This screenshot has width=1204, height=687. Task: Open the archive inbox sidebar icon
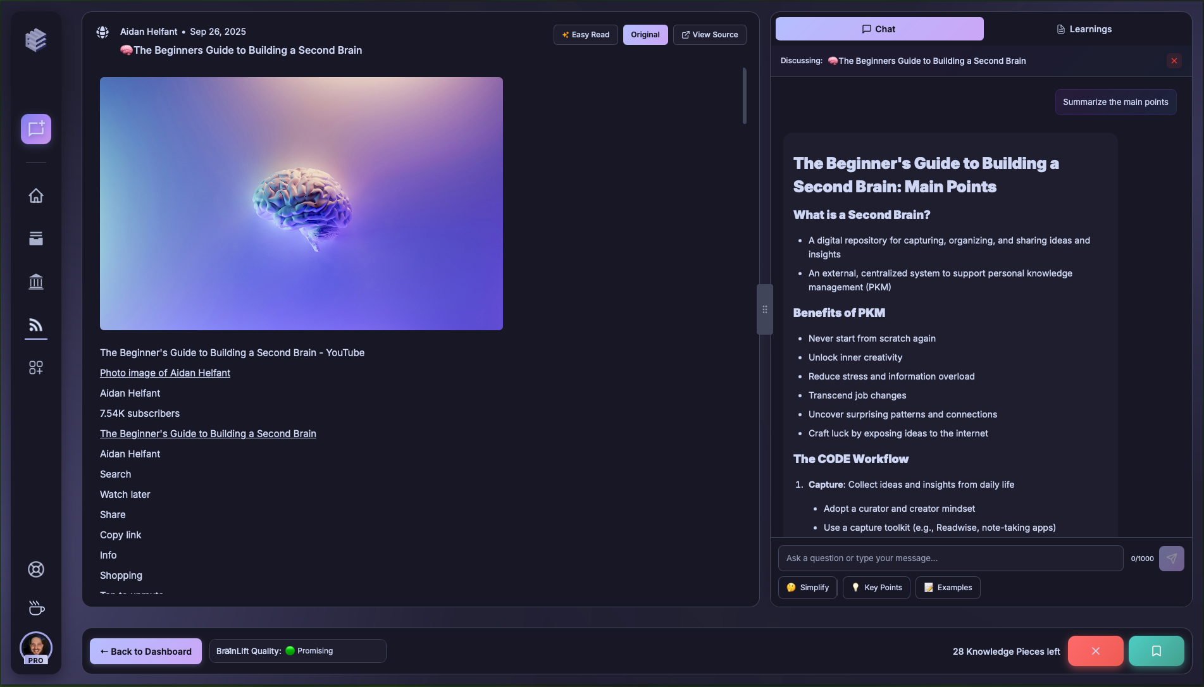(36, 238)
